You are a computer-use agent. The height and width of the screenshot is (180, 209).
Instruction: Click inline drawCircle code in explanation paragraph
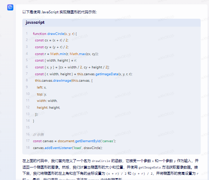pos(101,161)
